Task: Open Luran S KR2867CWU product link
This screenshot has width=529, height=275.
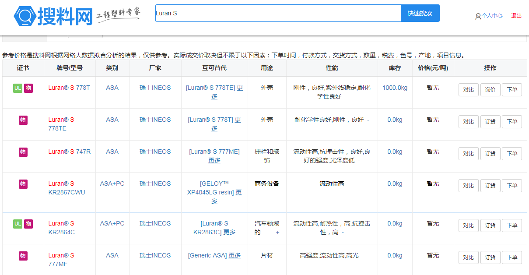Action: [67, 188]
